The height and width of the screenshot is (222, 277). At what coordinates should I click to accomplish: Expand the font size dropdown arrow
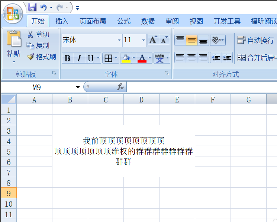(x=143, y=40)
